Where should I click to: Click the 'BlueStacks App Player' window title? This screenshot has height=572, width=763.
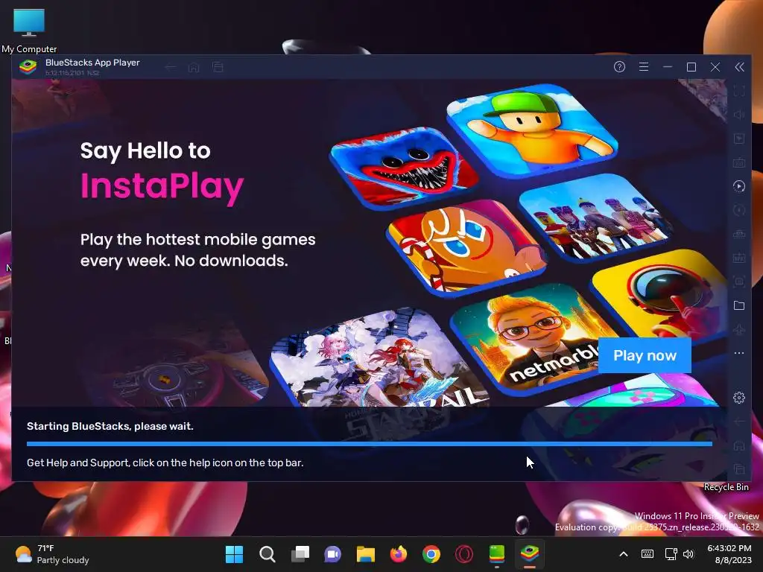point(92,63)
